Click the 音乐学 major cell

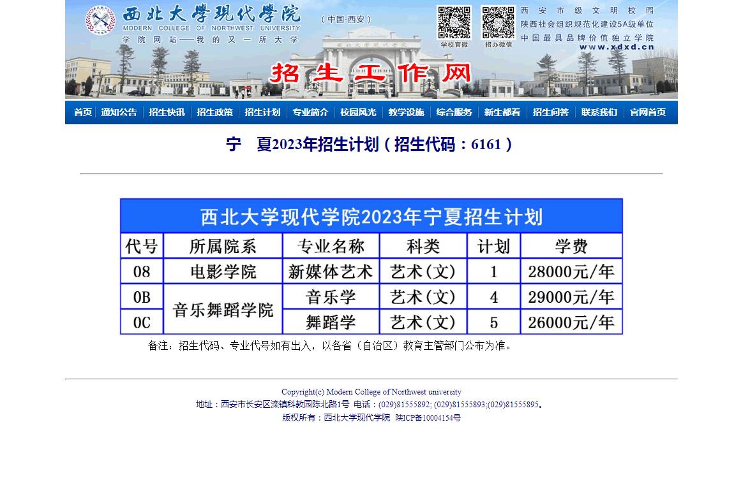pos(331,297)
